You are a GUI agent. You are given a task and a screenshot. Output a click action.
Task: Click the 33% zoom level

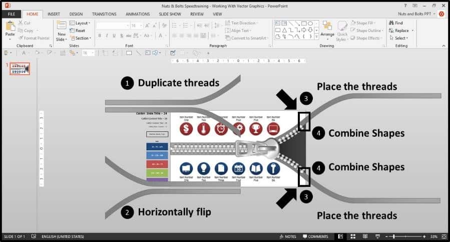(x=433, y=236)
